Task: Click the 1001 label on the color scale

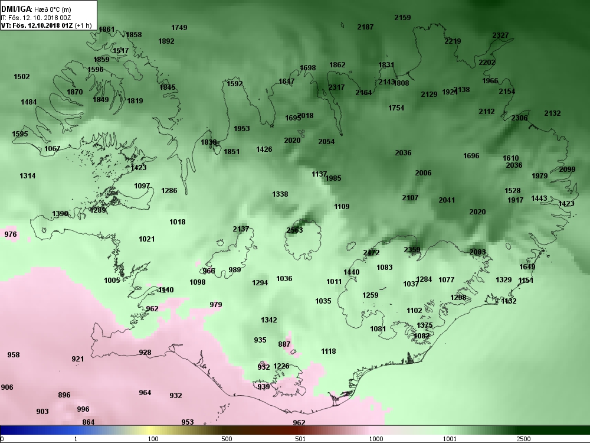Action: point(450,439)
